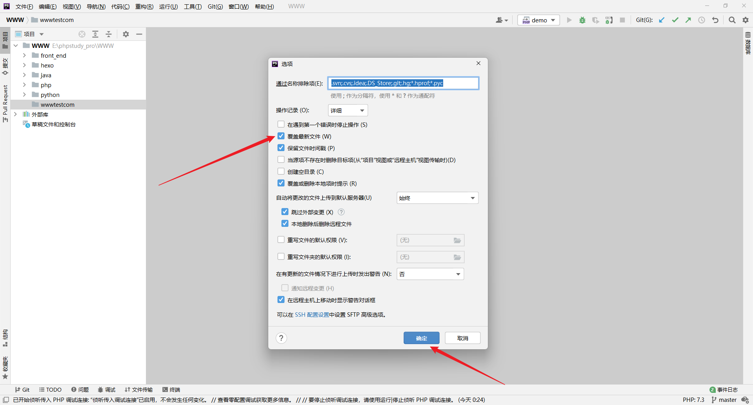Collapse all items in project panel
This screenshot has height=405, width=753.
coord(109,34)
